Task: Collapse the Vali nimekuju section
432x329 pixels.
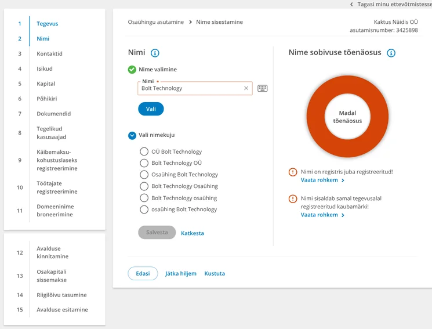Action: tap(132, 135)
